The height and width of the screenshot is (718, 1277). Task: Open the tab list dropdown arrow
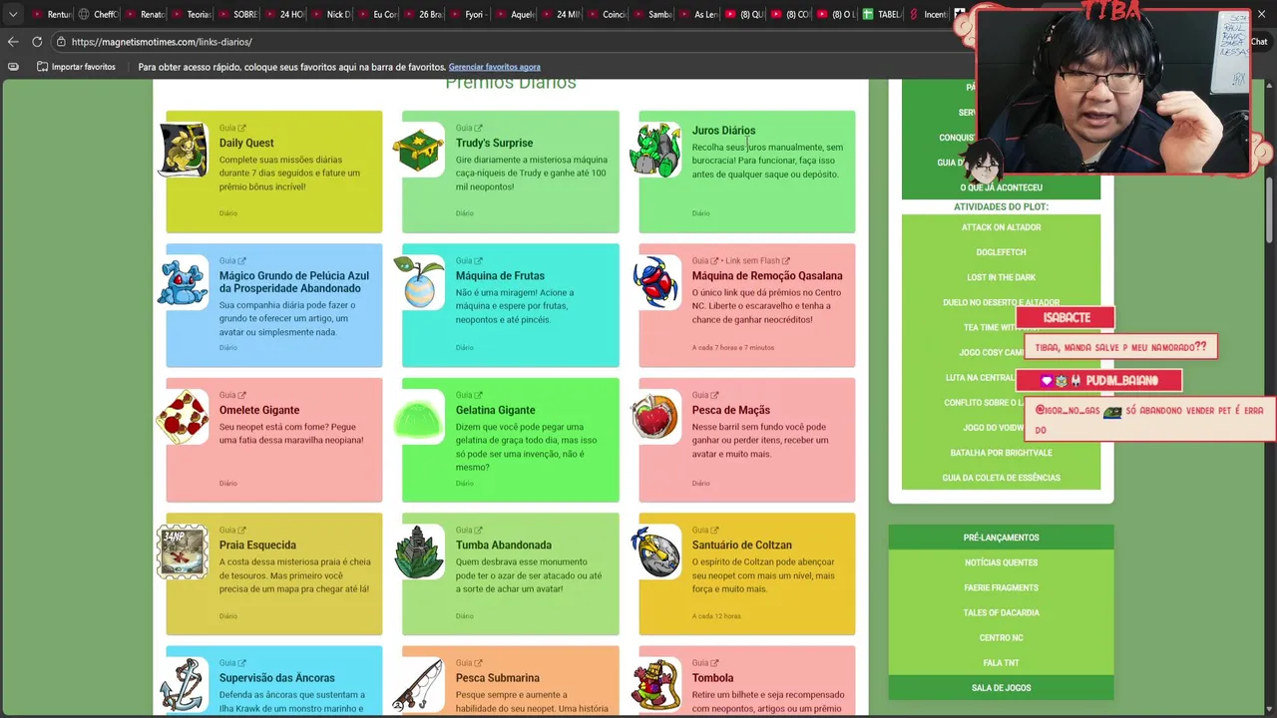click(x=13, y=14)
